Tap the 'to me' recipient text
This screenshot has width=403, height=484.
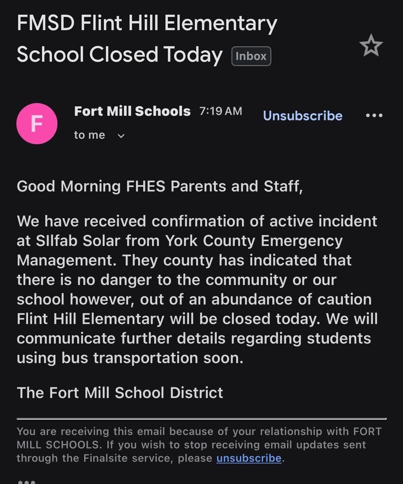pos(90,135)
